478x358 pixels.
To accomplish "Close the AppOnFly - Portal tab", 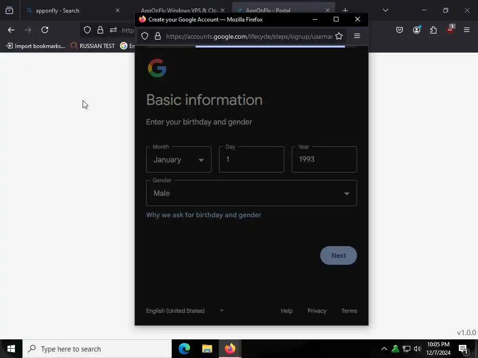I will (327, 10).
